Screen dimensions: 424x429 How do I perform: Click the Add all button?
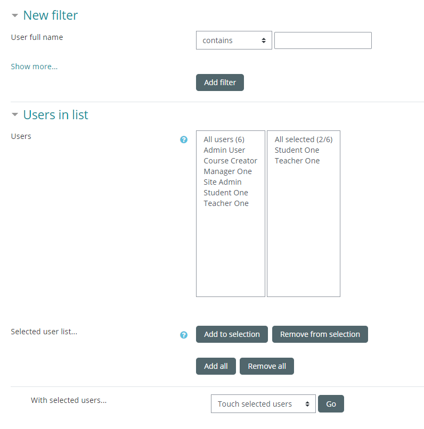(x=216, y=366)
